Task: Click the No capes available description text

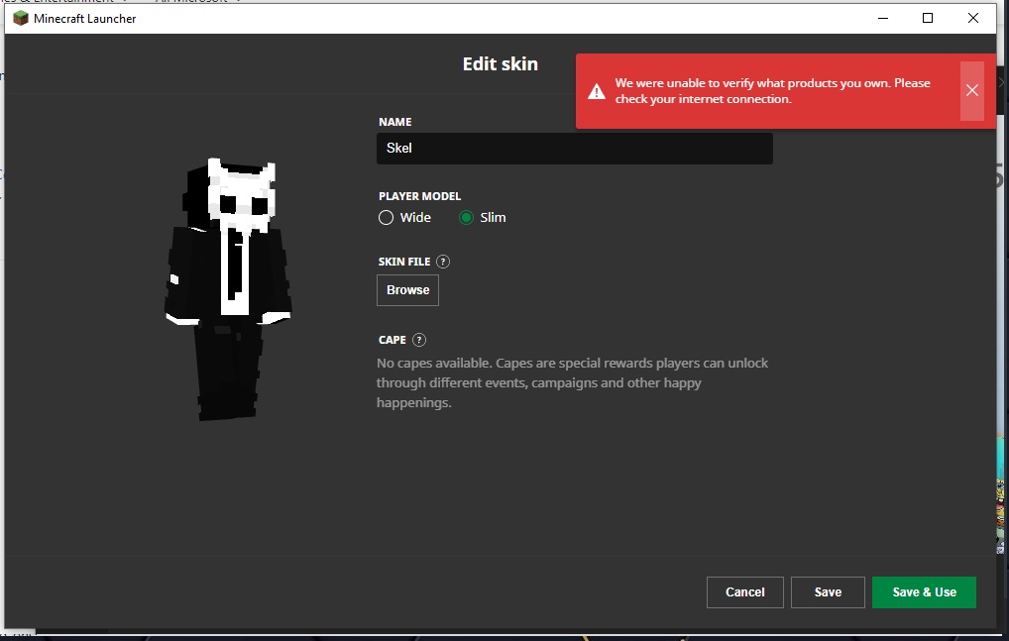Action: [572, 382]
